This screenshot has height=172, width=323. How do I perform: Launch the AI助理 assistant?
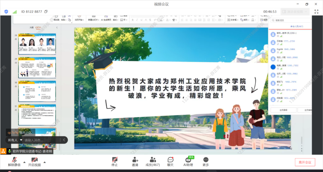pyautogui.click(x=188, y=162)
